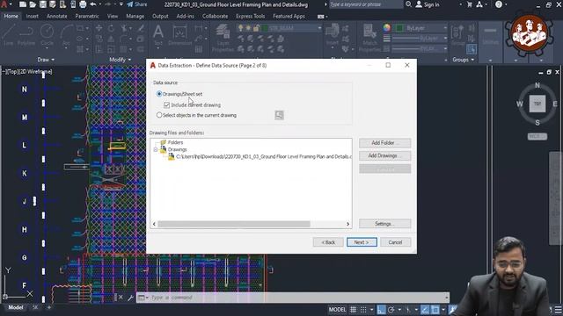Switch to the Parametric ribbon tab
The width and height of the screenshot is (563, 316).
[x=87, y=16]
